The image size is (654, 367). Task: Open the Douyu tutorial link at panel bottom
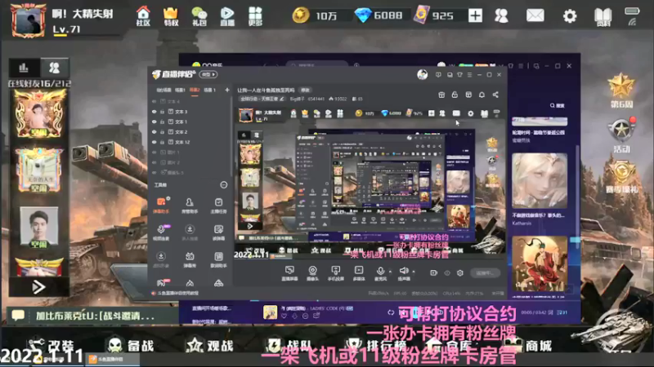click(x=177, y=294)
